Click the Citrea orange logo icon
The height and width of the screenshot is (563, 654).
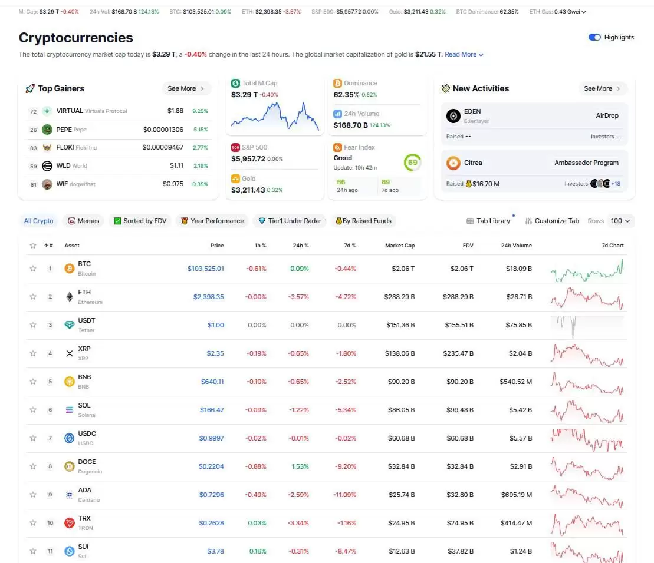453,163
